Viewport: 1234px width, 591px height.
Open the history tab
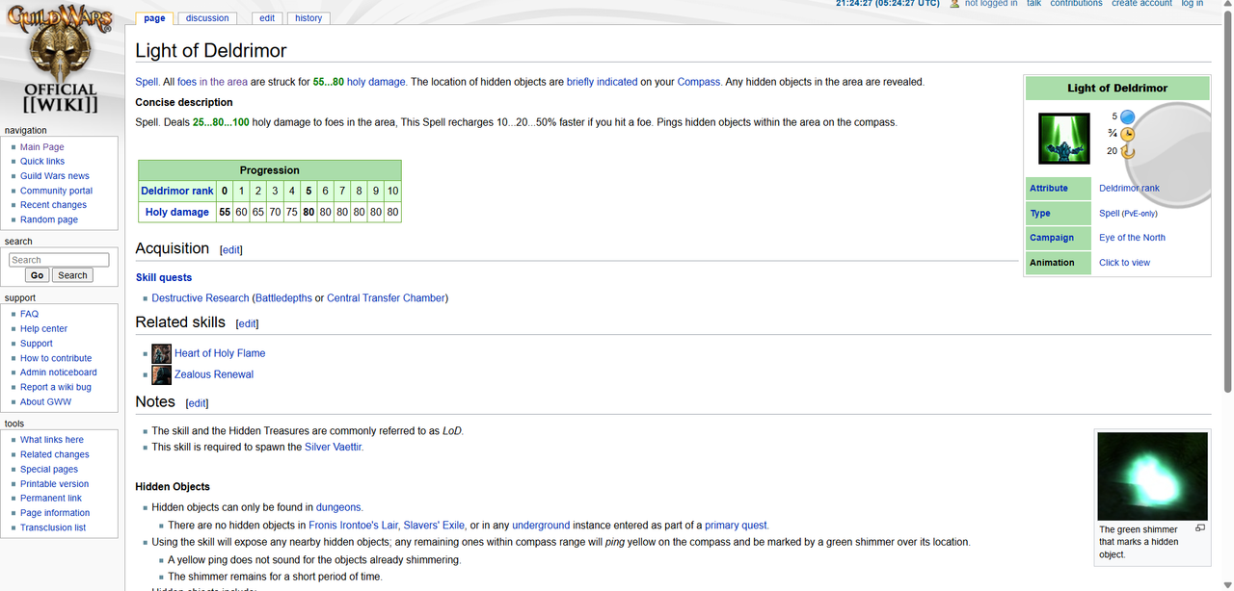point(308,18)
